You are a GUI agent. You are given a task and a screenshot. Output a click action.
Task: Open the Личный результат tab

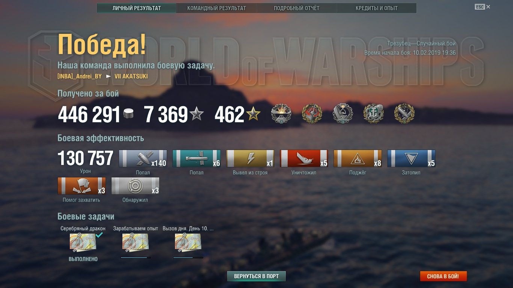click(137, 8)
